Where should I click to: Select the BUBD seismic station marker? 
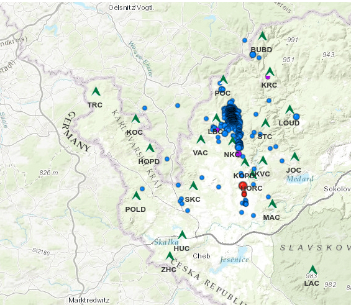(262, 36)
